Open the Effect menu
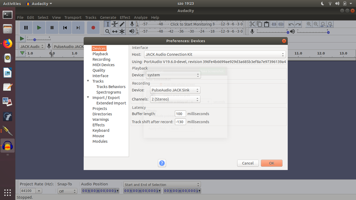The width and height of the screenshot is (356, 200). (x=125, y=17)
